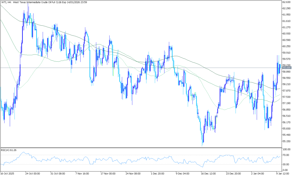Click the divider between chart and RSI panel
Screen dimensions: 294x176
tap(140, 148)
